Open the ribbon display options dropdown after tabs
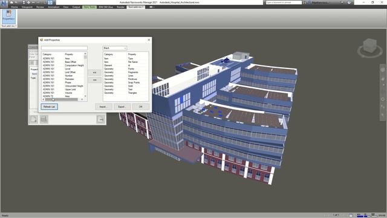Viewport: 387px width, 218px height. coord(152,7)
